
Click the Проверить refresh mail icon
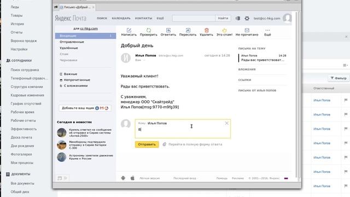click(148, 30)
